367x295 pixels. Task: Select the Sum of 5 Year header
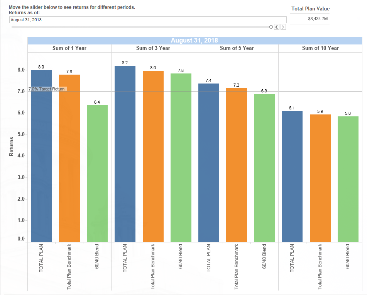[237, 48]
